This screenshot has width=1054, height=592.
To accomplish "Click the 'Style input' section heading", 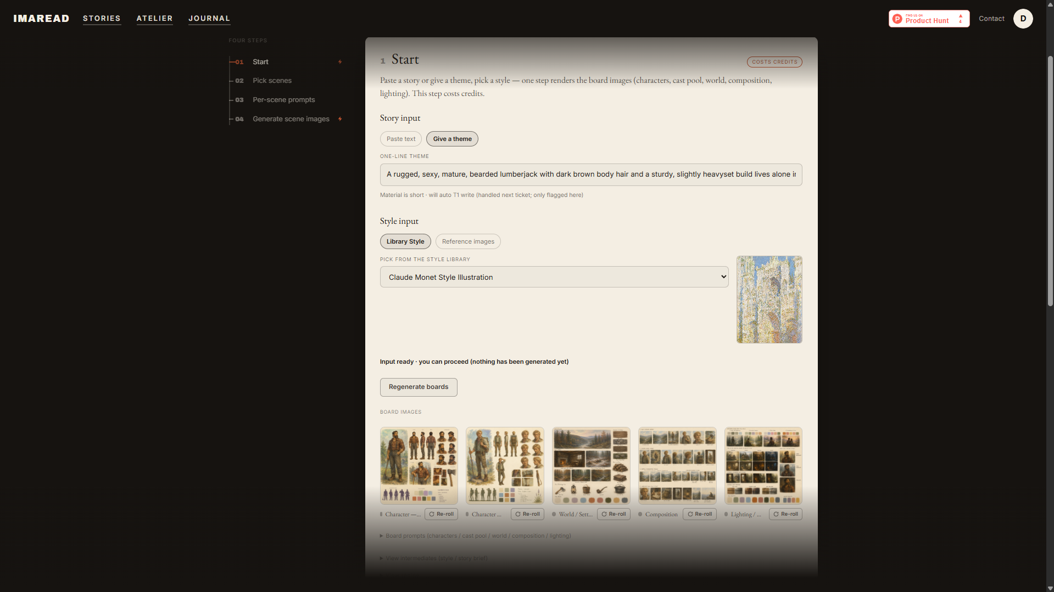I will (x=399, y=221).
